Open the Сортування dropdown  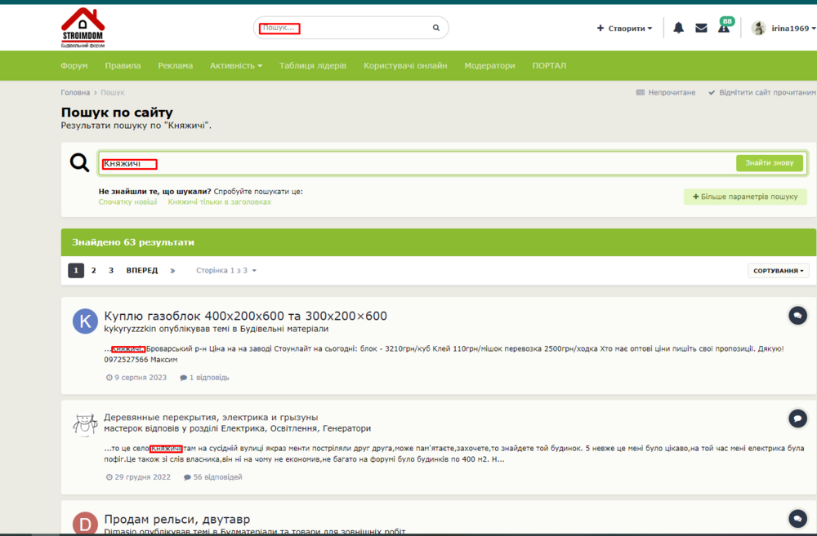pyautogui.click(x=779, y=271)
